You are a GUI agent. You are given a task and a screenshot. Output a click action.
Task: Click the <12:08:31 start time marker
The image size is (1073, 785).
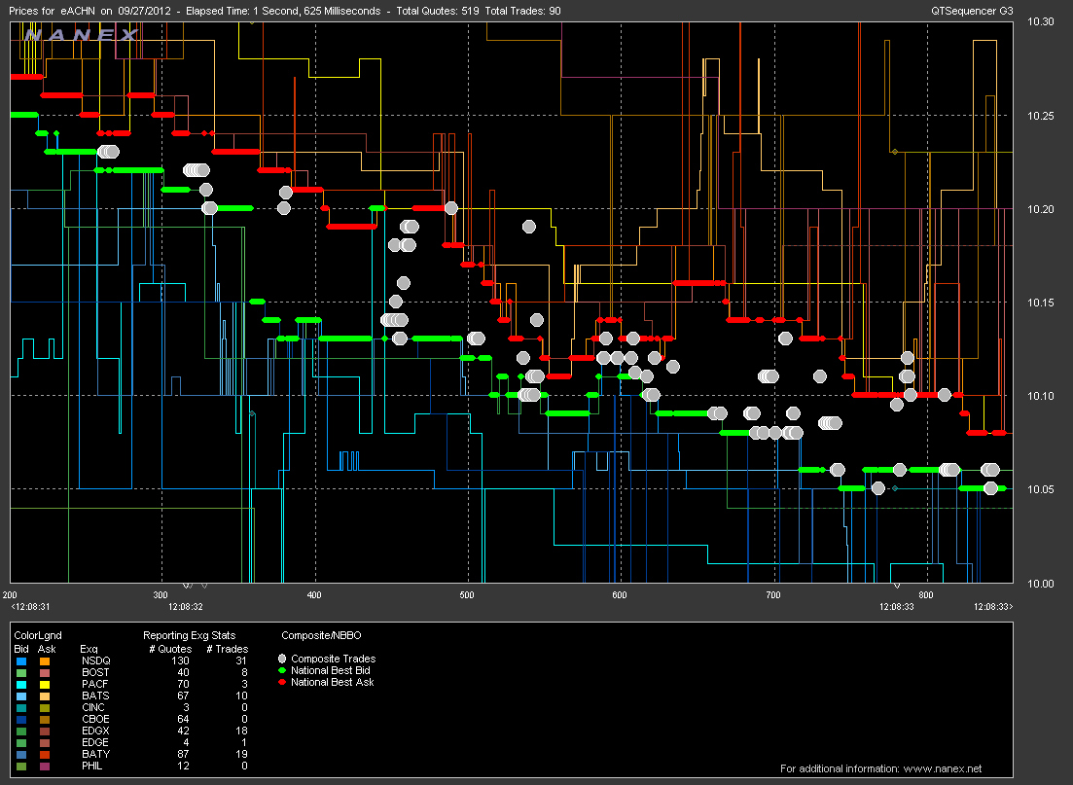tap(30, 606)
